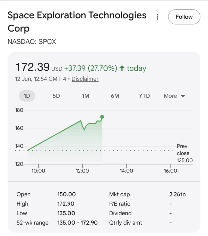Follow Space Exploration Technologies Corp
The height and width of the screenshot is (236, 208).
(184, 17)
